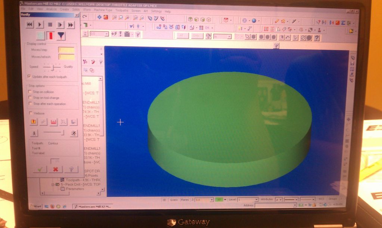Click the blue shaded sphere icon
This screenshot has height=228, width=382.
pyautogui.click(x=254, y=20)
